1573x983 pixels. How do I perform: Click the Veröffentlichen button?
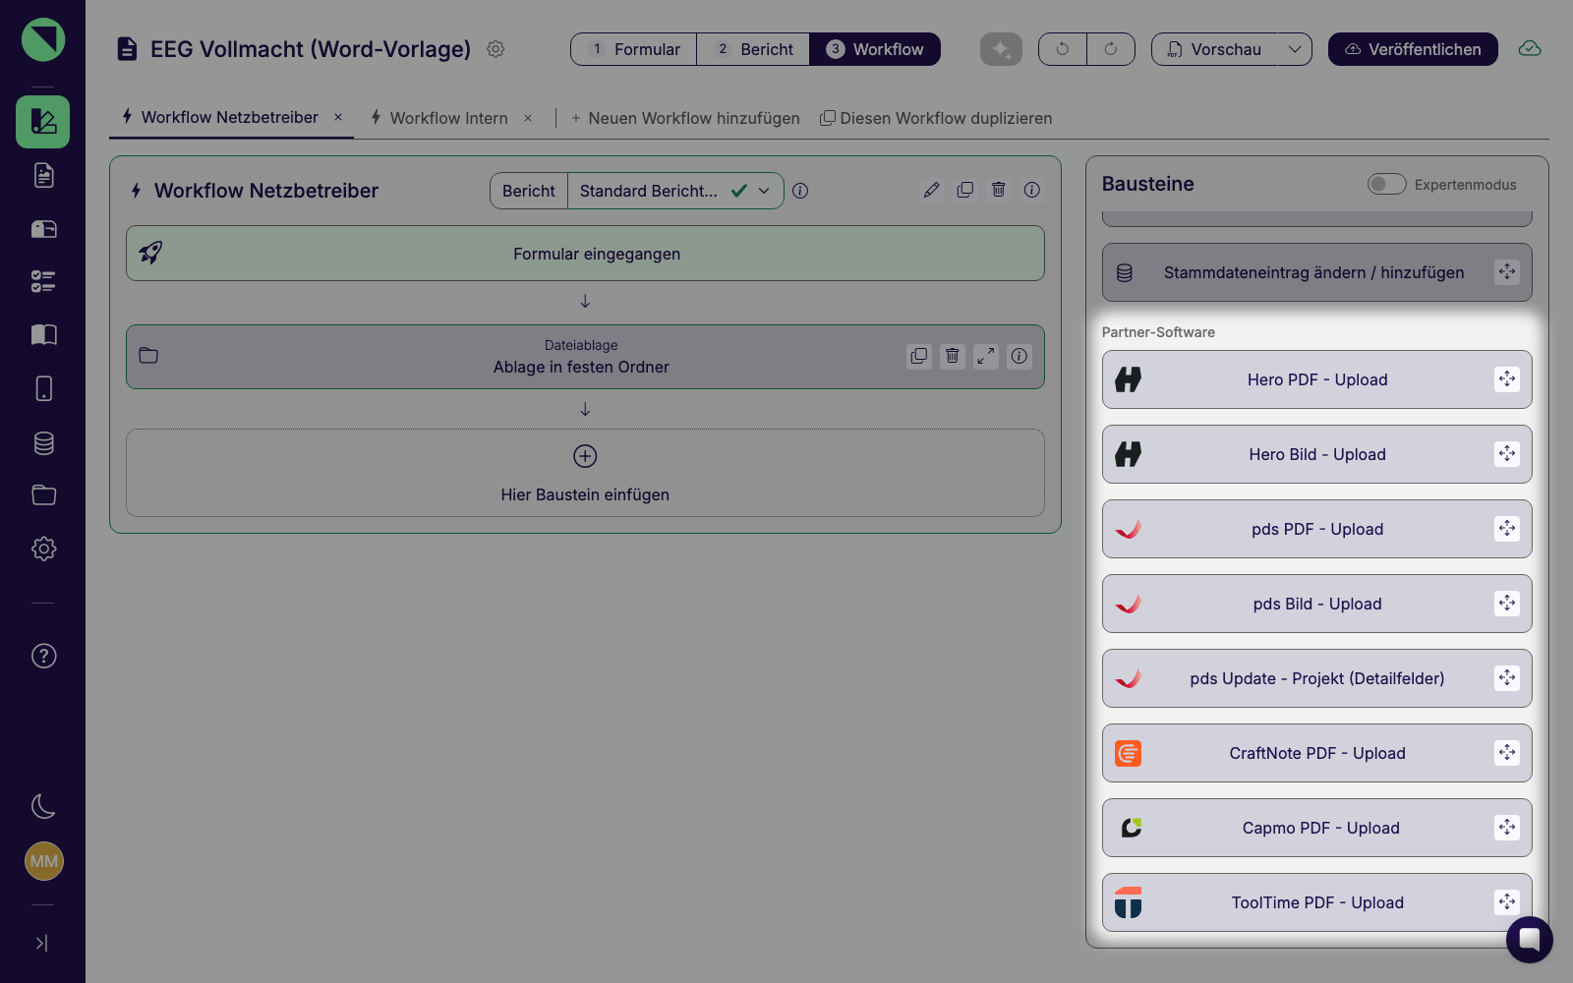[x=1413, y=49]
